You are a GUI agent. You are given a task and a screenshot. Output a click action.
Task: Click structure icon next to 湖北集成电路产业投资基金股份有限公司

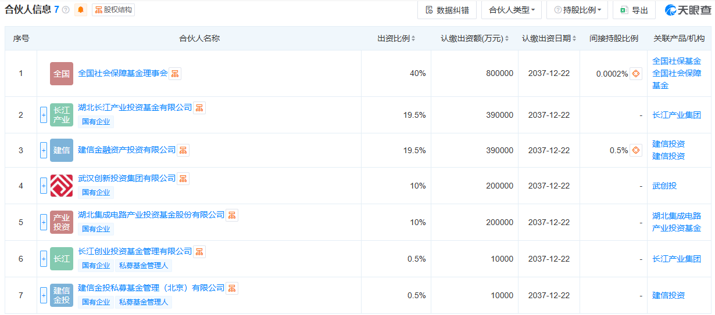pyautogui.click(x=232, y=215)
